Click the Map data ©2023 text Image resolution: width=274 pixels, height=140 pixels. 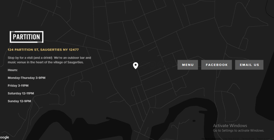(231, 139)
